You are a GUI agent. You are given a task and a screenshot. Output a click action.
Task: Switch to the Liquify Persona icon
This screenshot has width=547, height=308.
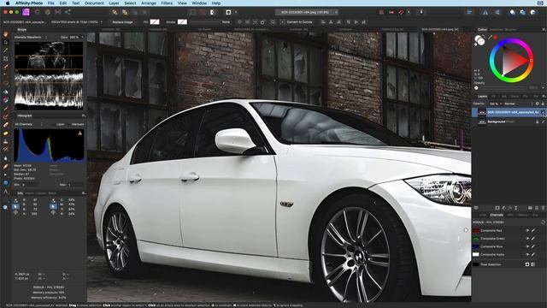(37, 12)
